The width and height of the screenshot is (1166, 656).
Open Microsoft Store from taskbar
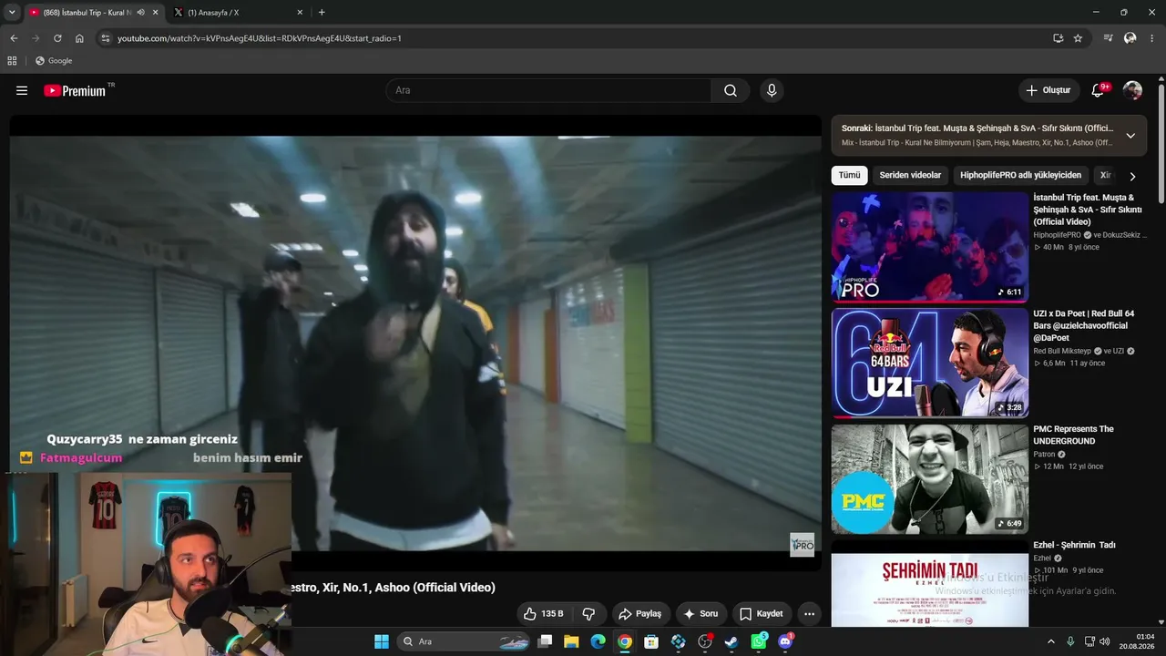pos(651,641)
